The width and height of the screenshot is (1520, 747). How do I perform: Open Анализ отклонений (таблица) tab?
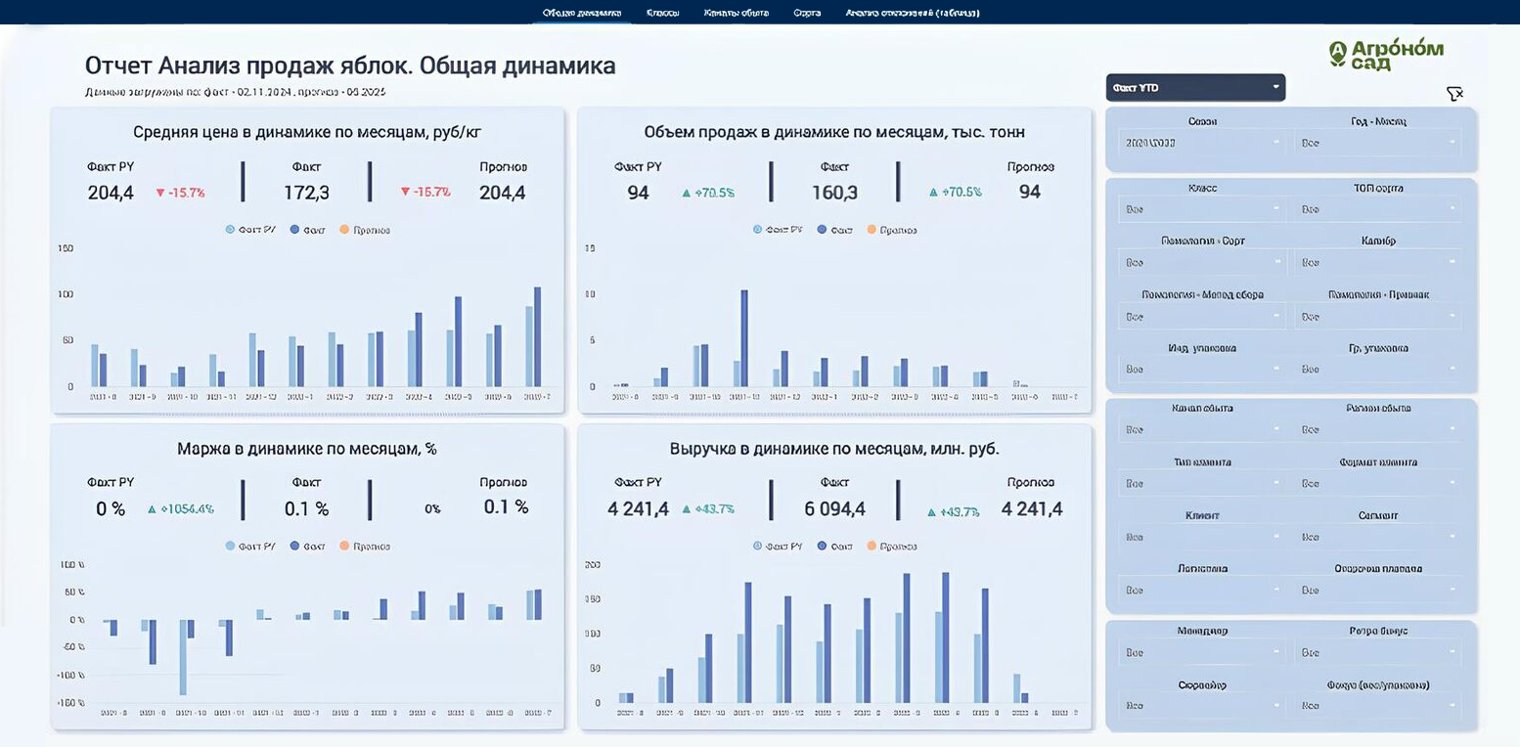tap(913, 13)
